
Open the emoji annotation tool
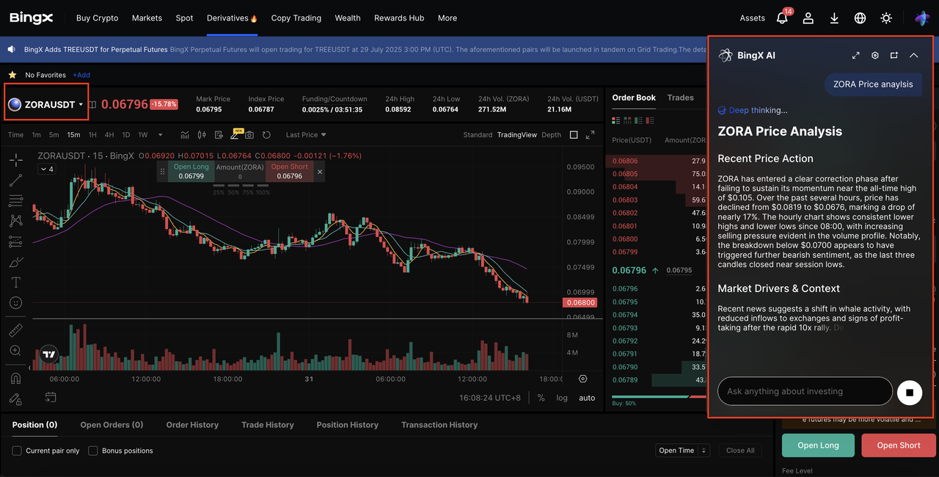(x=15, y=302)
